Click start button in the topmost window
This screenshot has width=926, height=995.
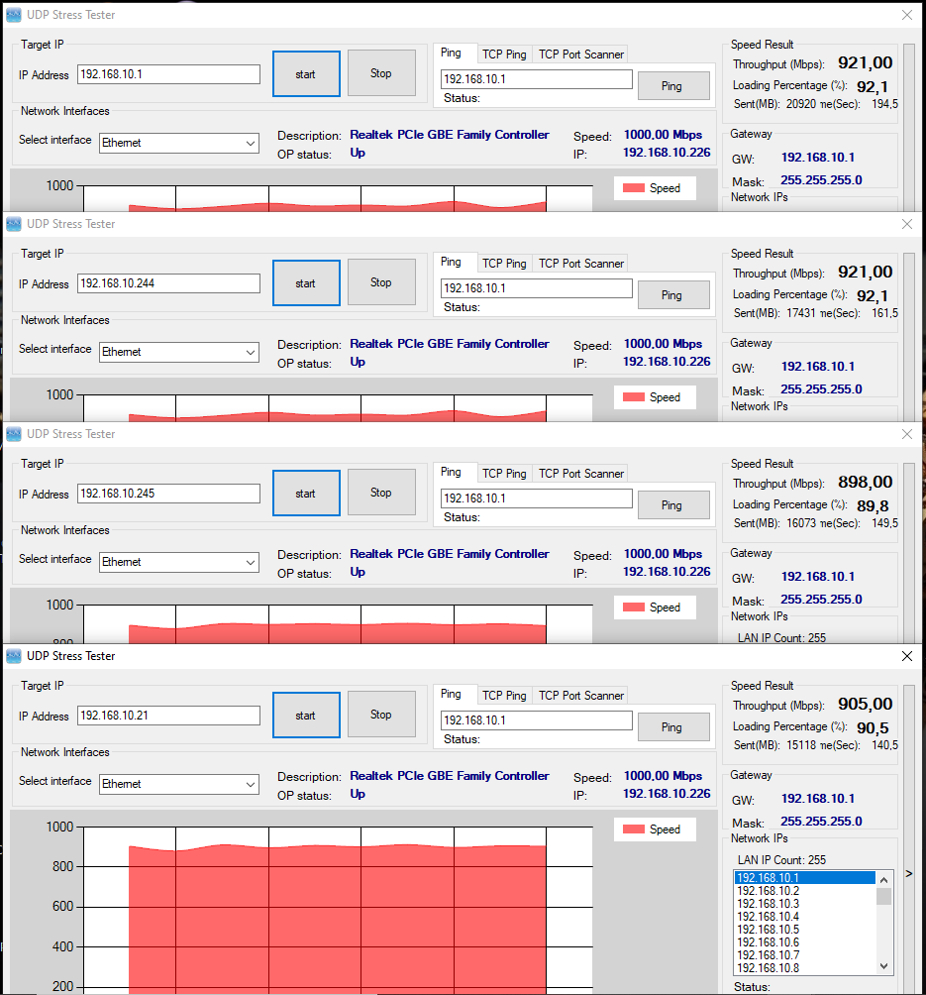pyautogui.click(x=306, y=74)
